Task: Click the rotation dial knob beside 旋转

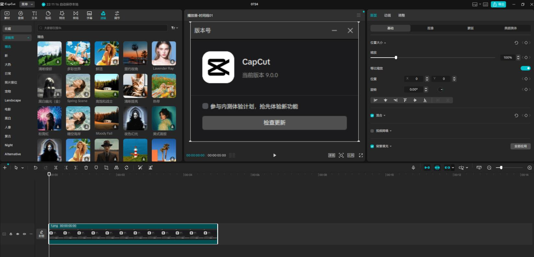Action: [440, 89]
